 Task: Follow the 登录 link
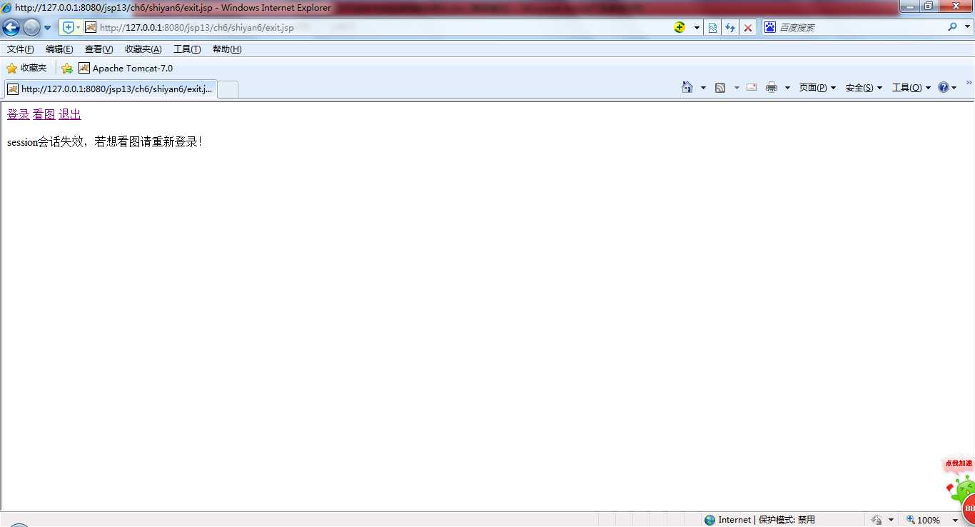pyautogui.click(x=19, y=114)
